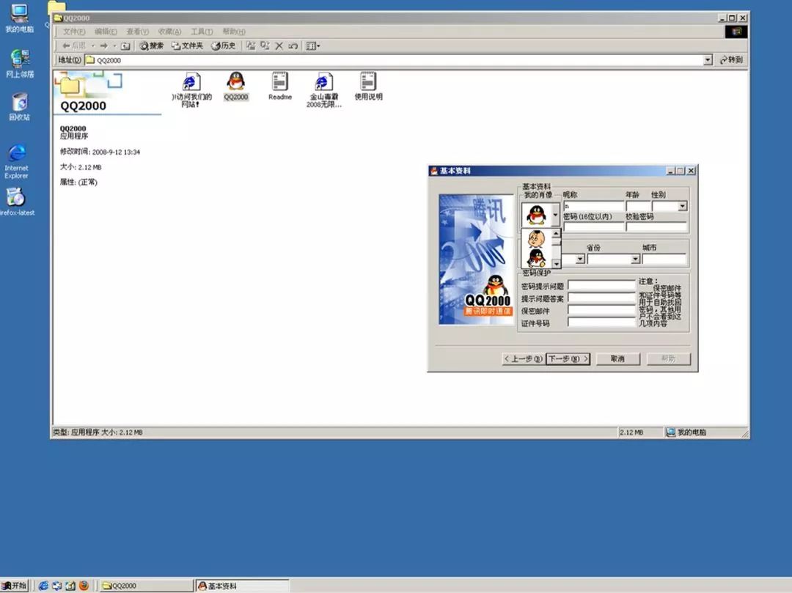Click avatar list scroll up arrow
The image size is (792, 593).
(556, 233)
